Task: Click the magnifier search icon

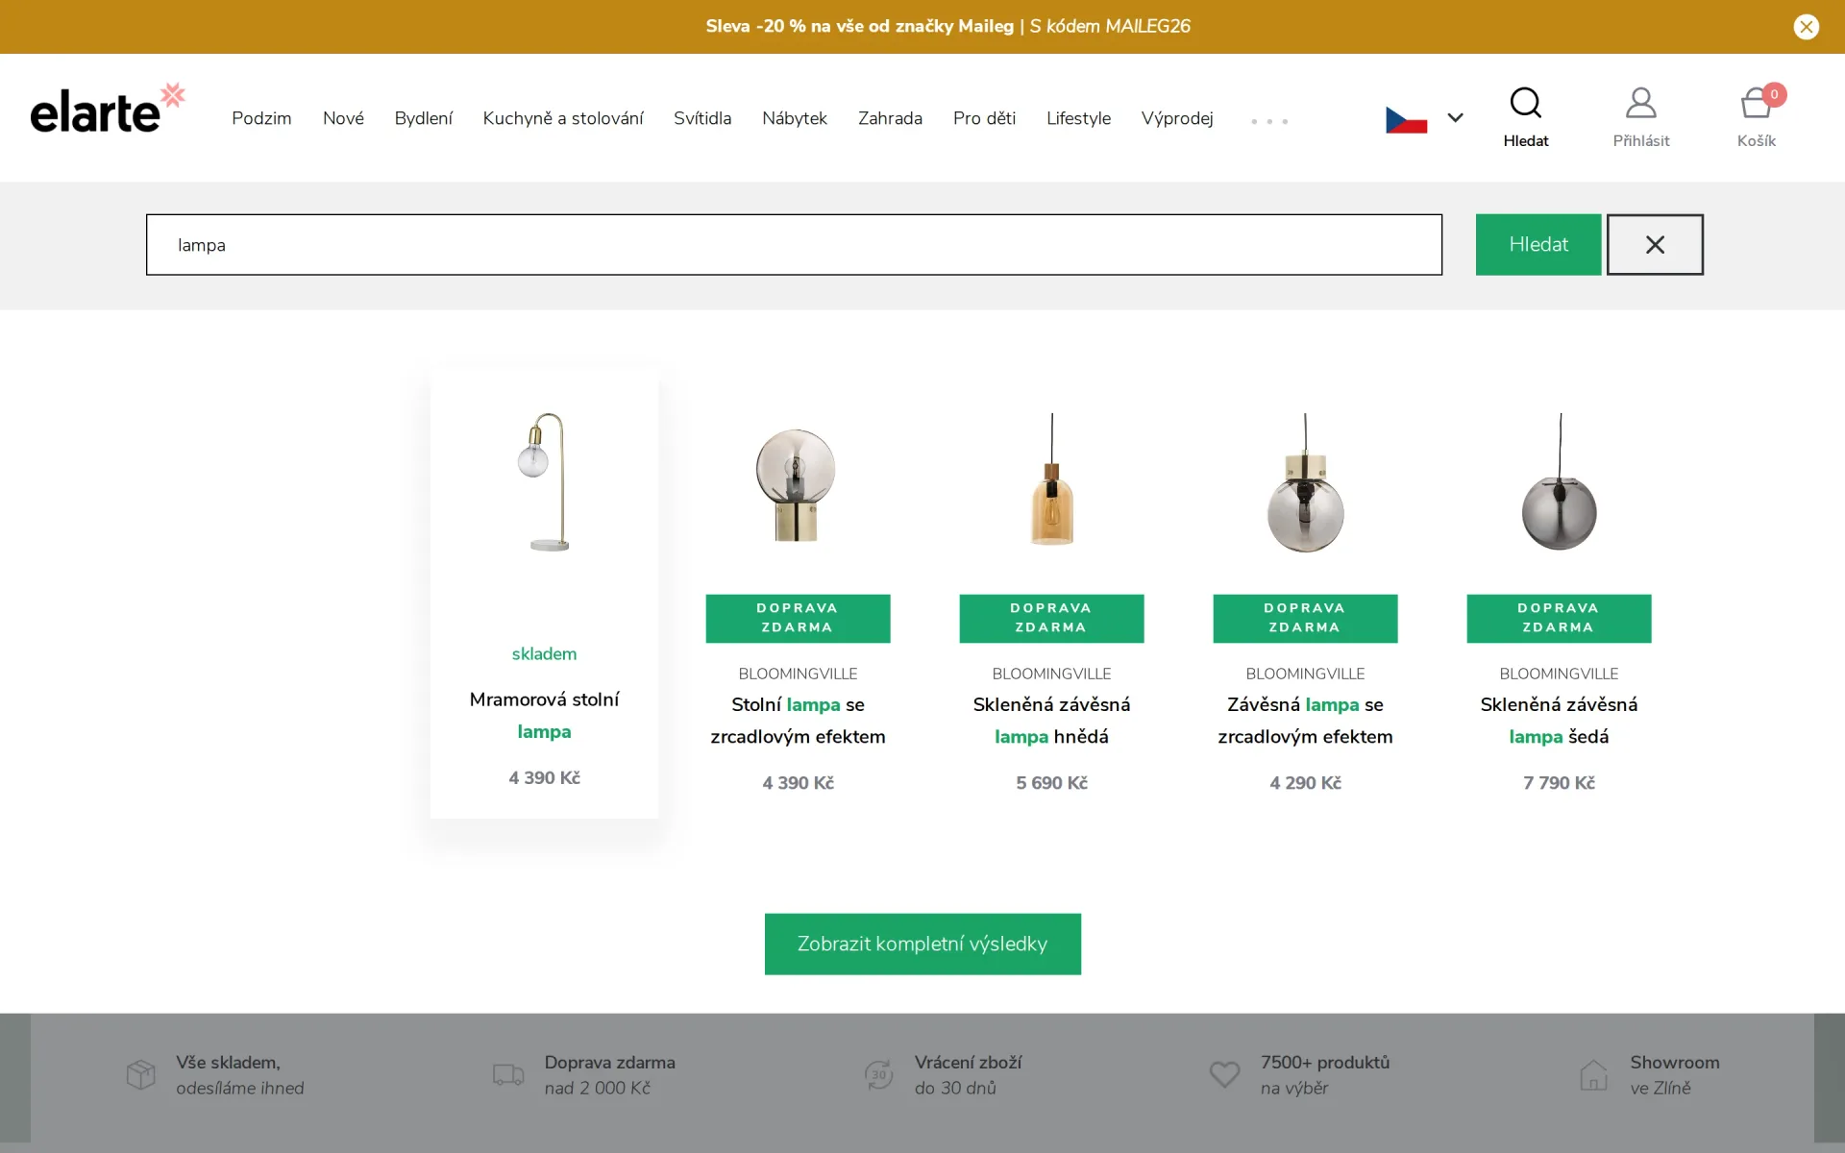Action: (x=1525, y=103)
